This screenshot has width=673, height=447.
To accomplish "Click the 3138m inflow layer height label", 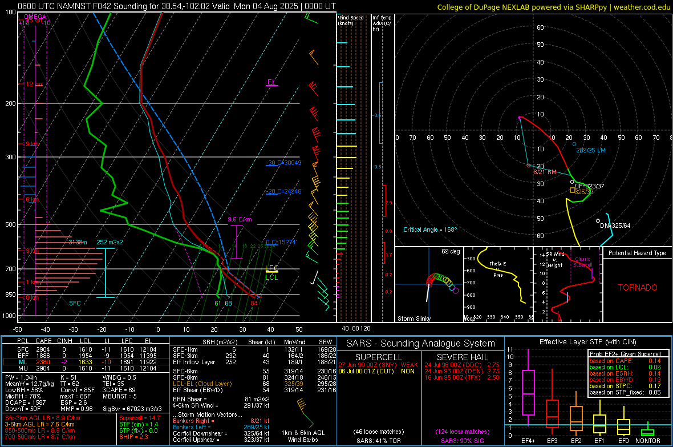I will pyautogui.click(x=78, y=242).
